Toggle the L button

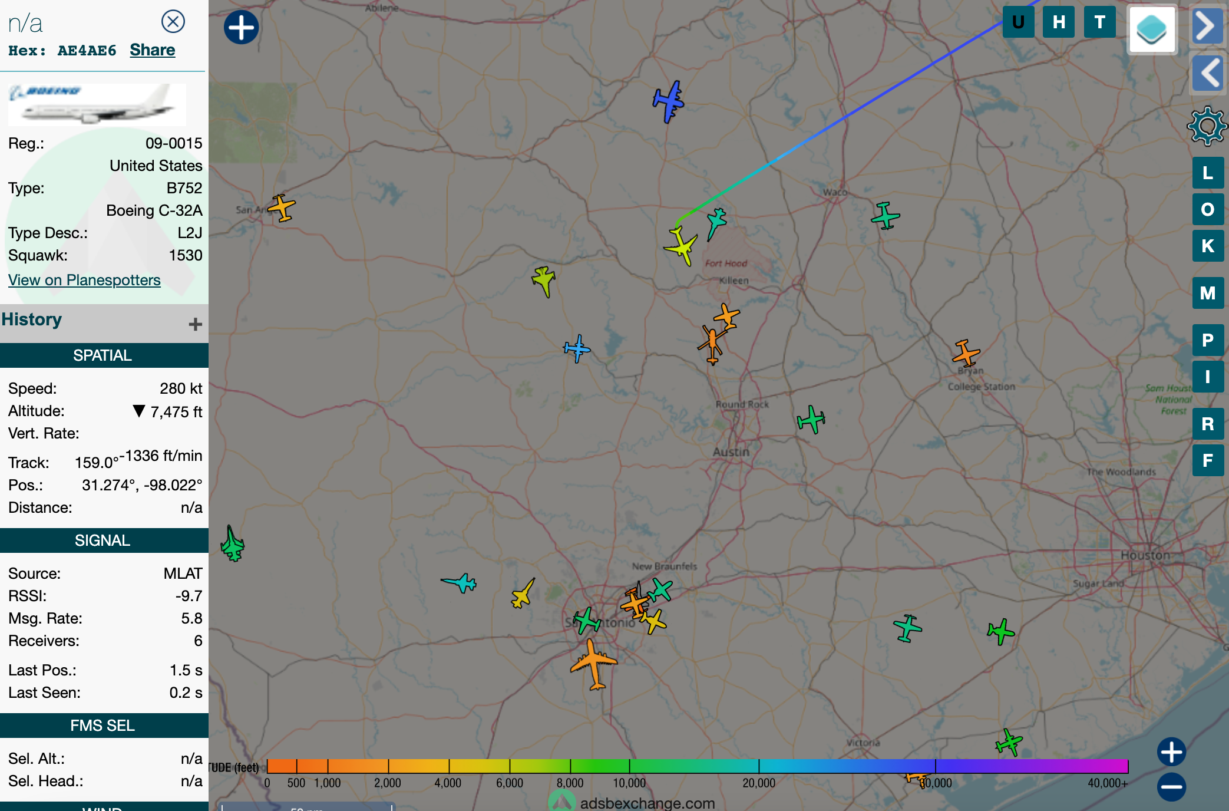click(1208, 173)
